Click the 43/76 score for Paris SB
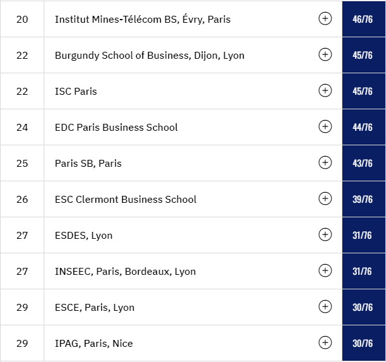Screen dimensions: 386x362 [364, 163]
